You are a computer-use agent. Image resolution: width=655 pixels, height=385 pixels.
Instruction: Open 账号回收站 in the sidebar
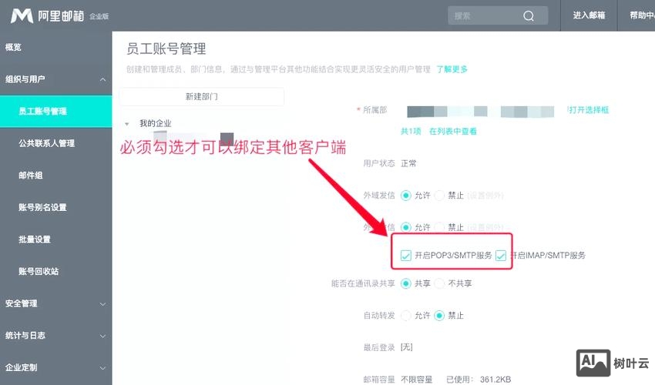(39, 271)
